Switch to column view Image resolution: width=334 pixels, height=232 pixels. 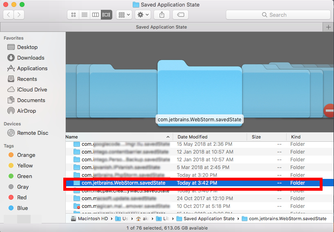pyautogui.click(x=96, y=15)
